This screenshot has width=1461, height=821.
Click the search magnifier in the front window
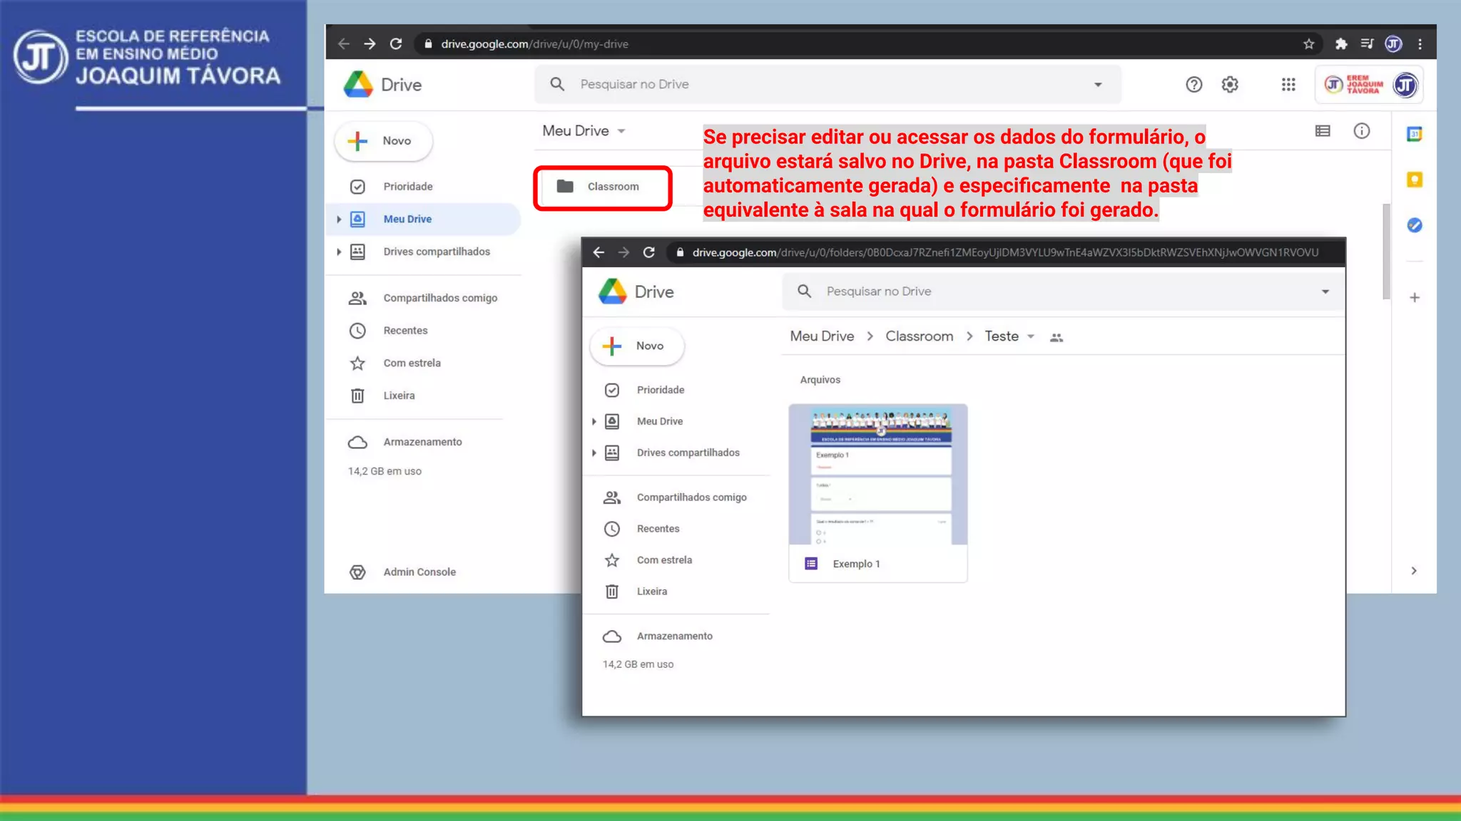(x=804, y=291)
